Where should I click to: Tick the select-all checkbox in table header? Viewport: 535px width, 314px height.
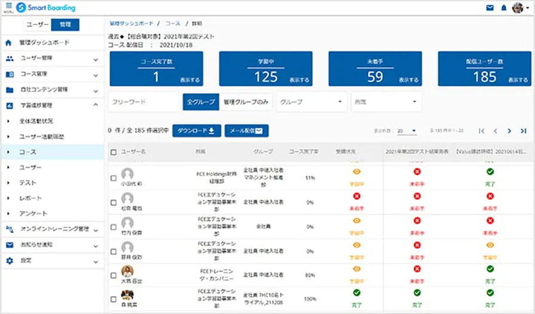point(113,152)
